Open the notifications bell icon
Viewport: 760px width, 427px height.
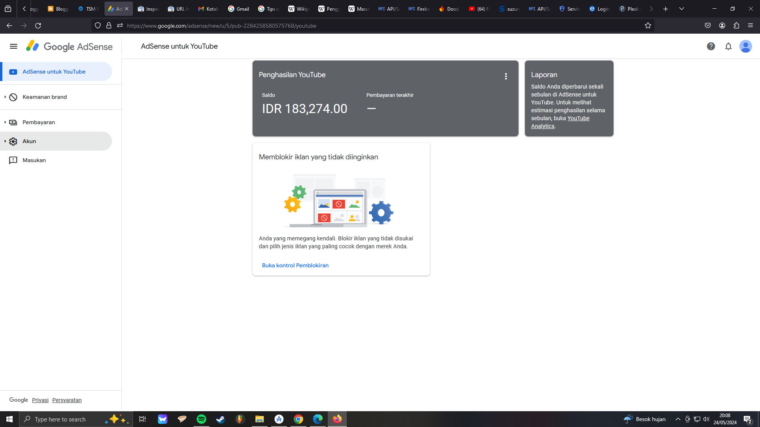pyautogui.click(x=728, y=46)
